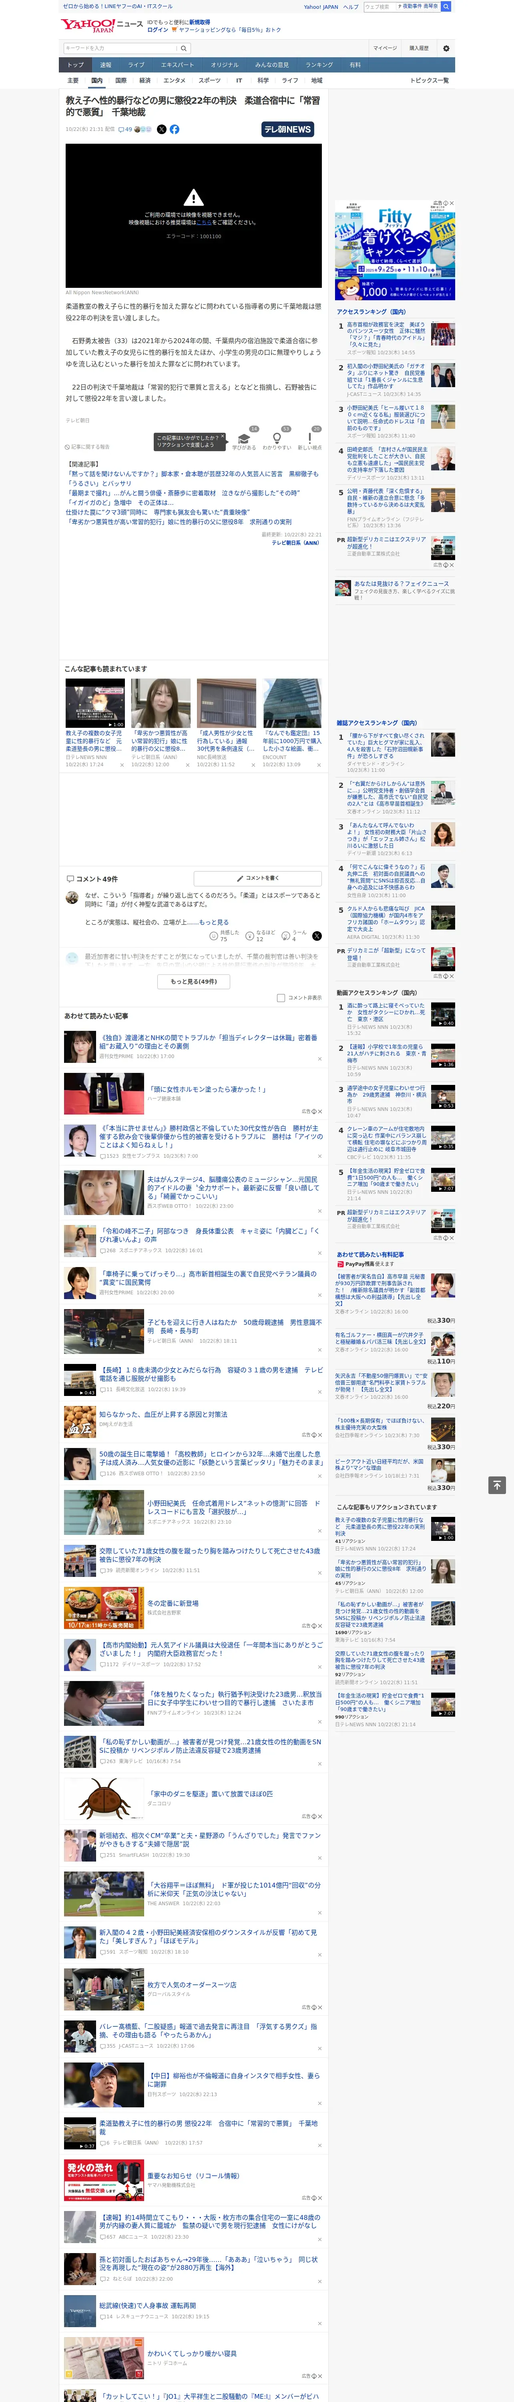The height and width of the screenshot is (2402, 514).
Task: Report the article via 記事に関する報告
Action: click(x=88, y=447)
